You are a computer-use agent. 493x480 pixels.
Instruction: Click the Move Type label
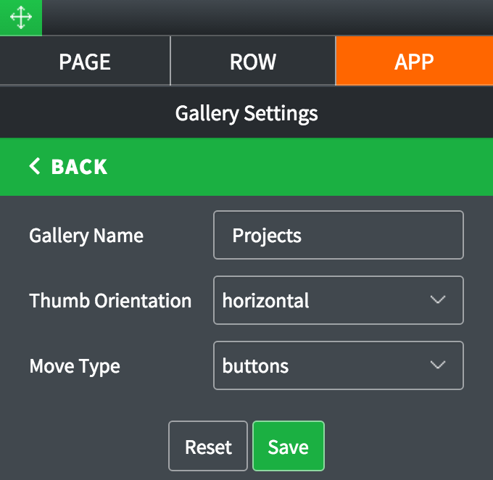[75, 366]
